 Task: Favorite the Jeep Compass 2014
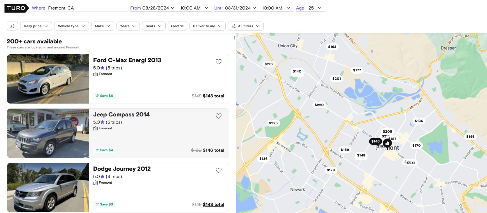219,116
